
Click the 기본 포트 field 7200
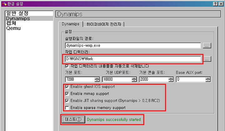80,79
